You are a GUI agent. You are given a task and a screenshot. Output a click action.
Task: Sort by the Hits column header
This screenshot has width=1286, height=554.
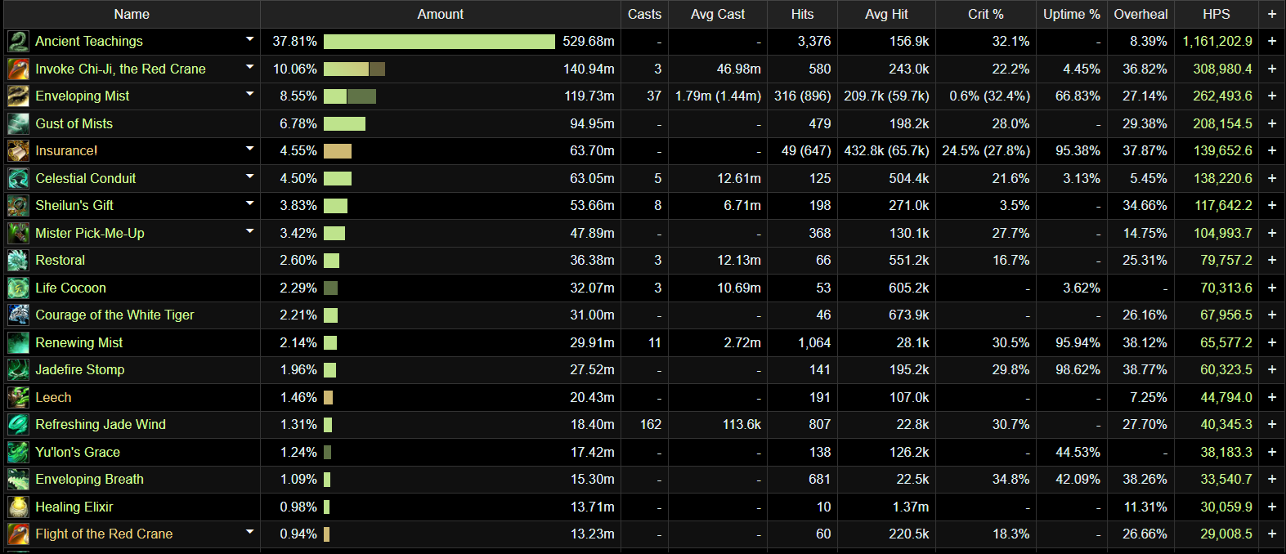pyautogui.click(x=802, y=14)
